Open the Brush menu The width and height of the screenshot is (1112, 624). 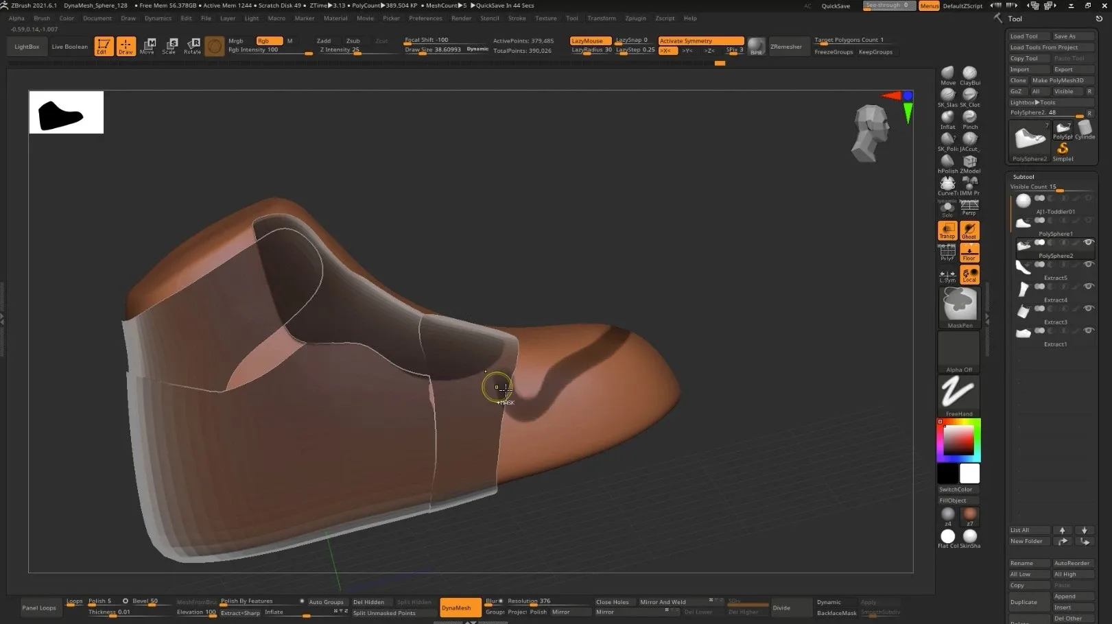click(42, 19)
